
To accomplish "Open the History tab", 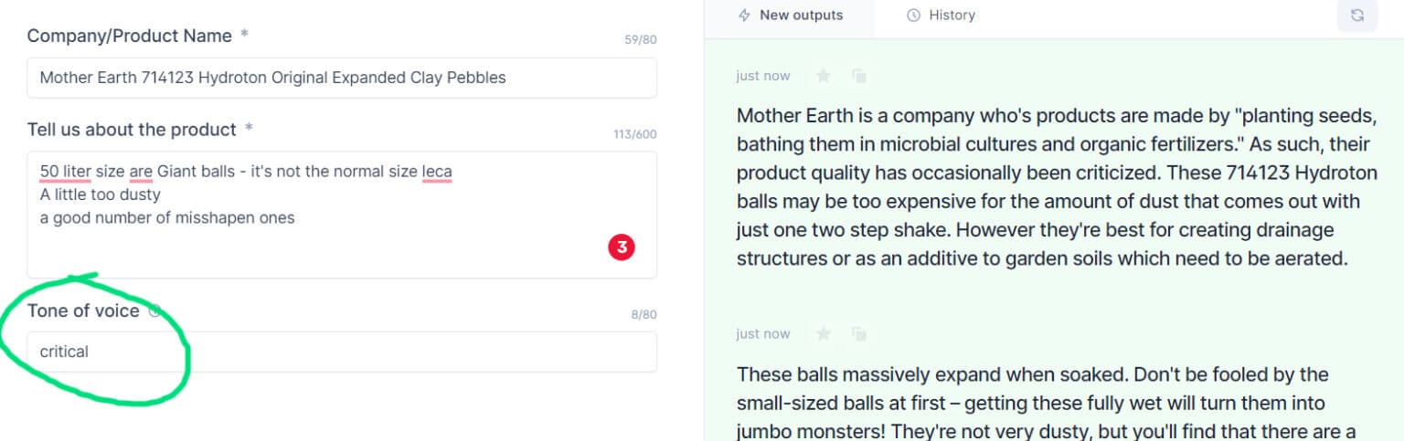I will (x=941, y=16).
